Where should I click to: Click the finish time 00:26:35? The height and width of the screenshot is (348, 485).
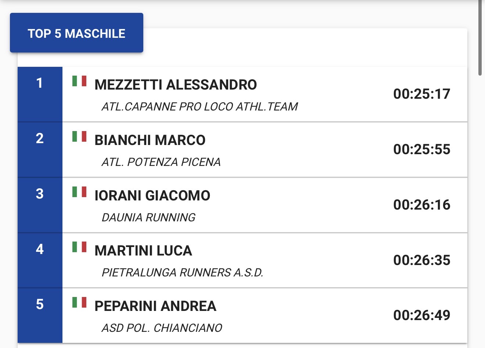pyautogui.click(x=422, y=260)
